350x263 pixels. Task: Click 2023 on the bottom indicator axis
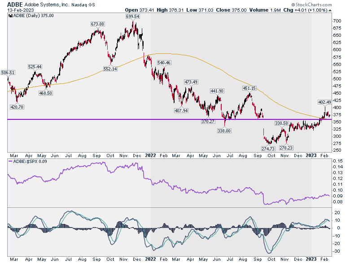(x=311, y=259)
